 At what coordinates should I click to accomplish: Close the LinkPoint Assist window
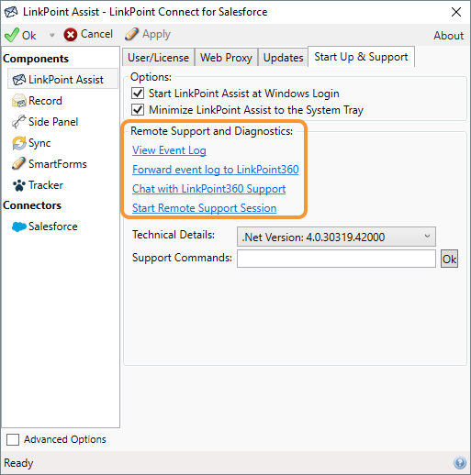(x=456, y=12)
